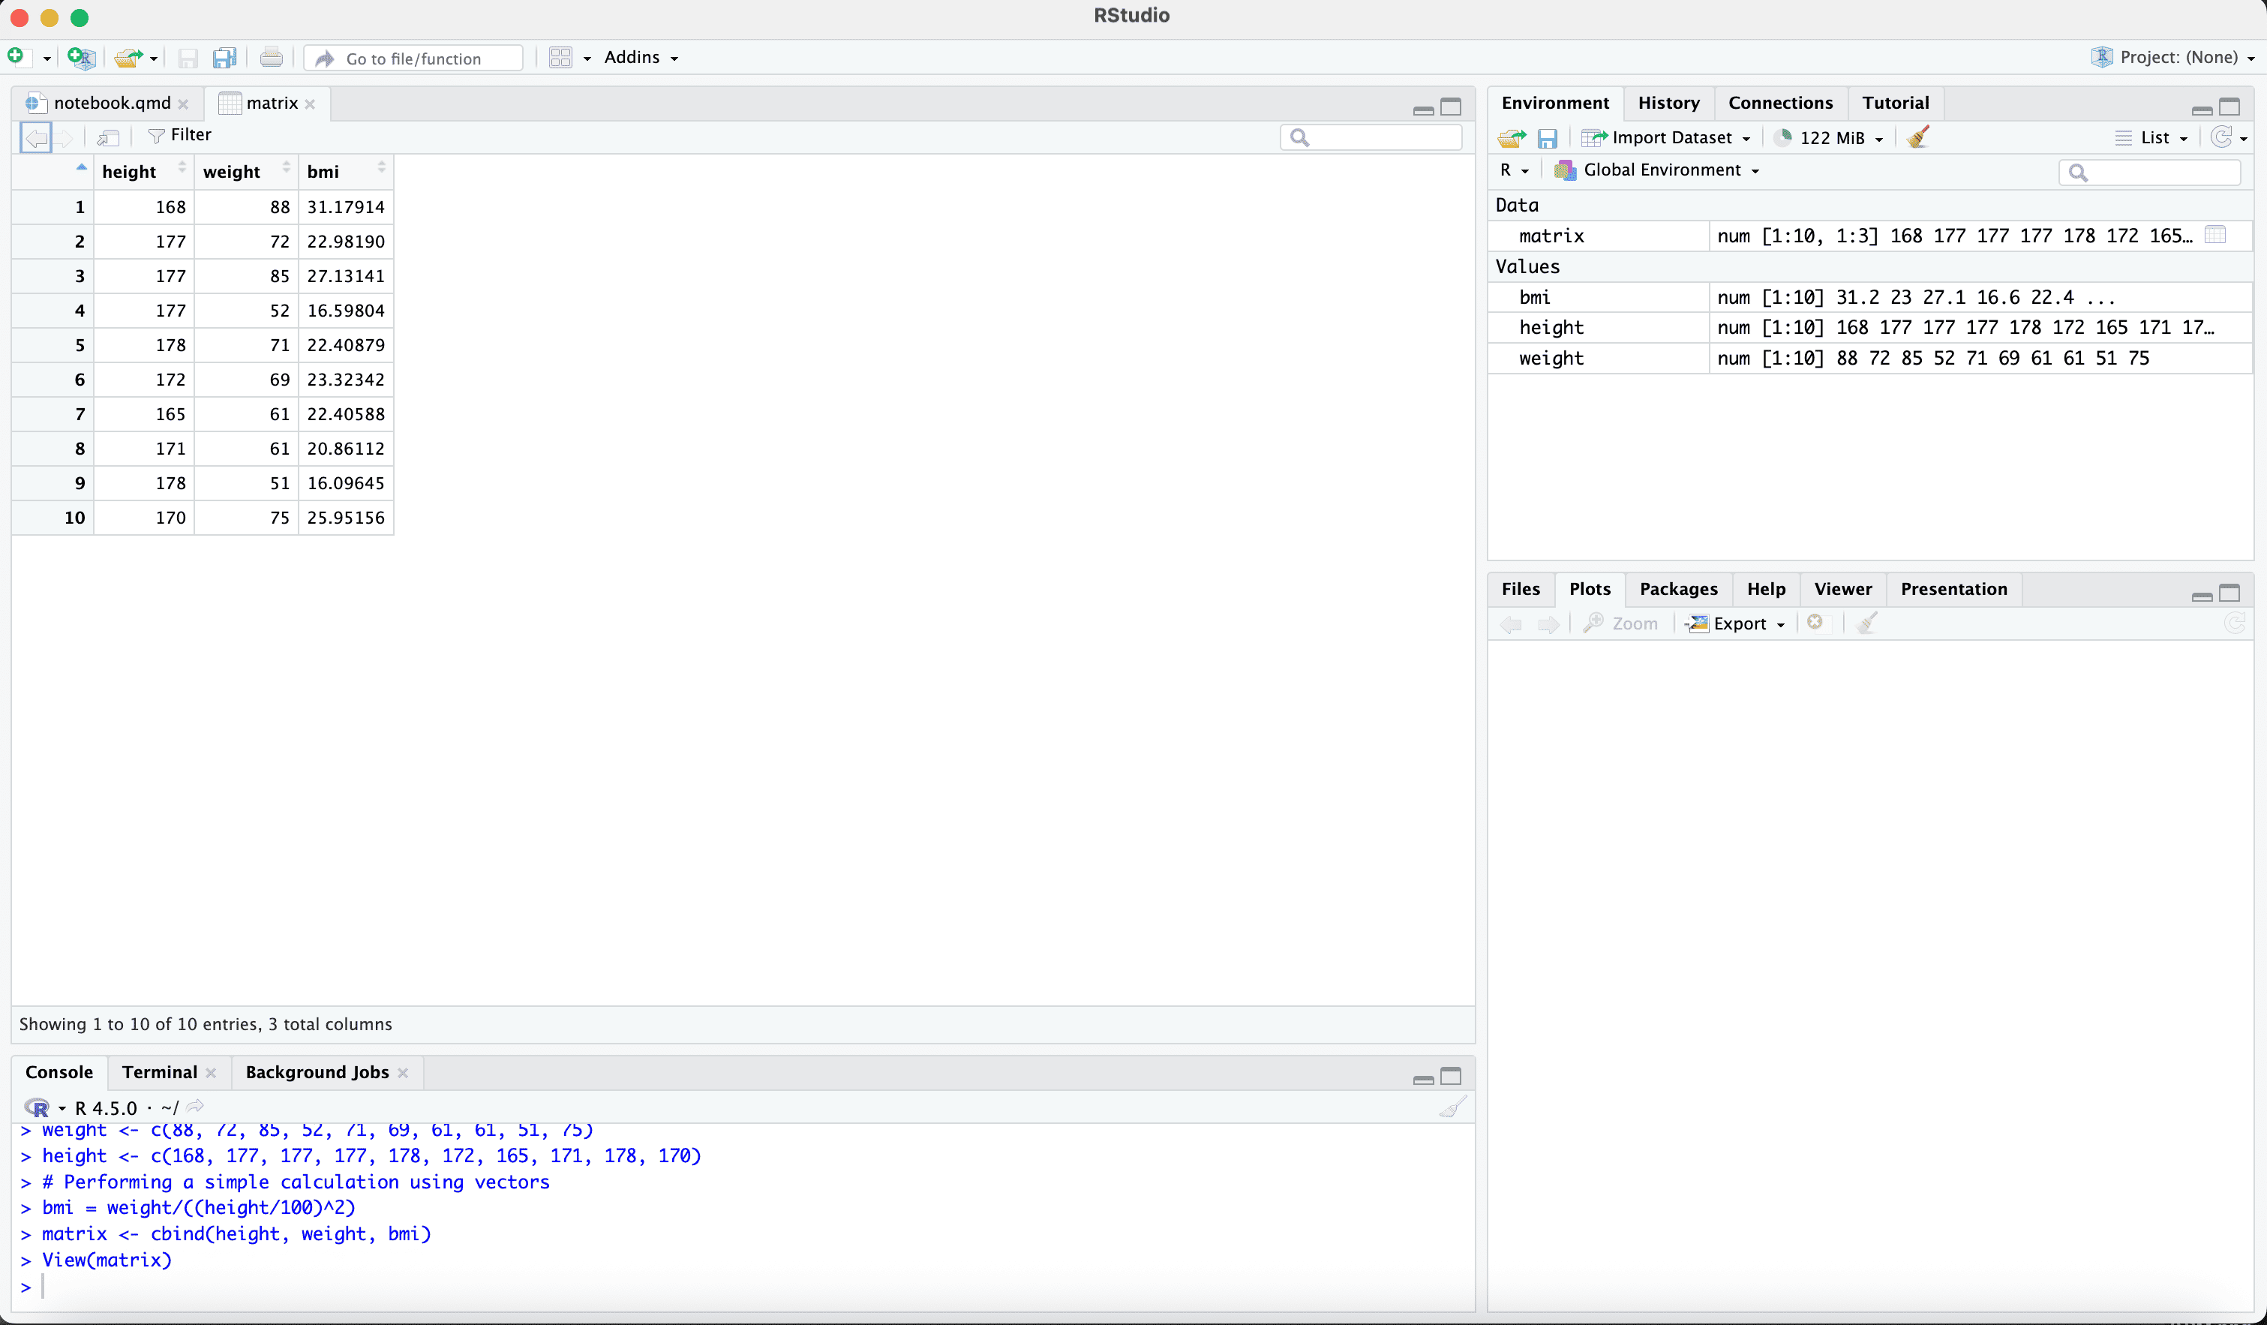Screen dimensions: 2267x1325
Task: Click the Go to file/function field
Action: click(x=414, y=59)
